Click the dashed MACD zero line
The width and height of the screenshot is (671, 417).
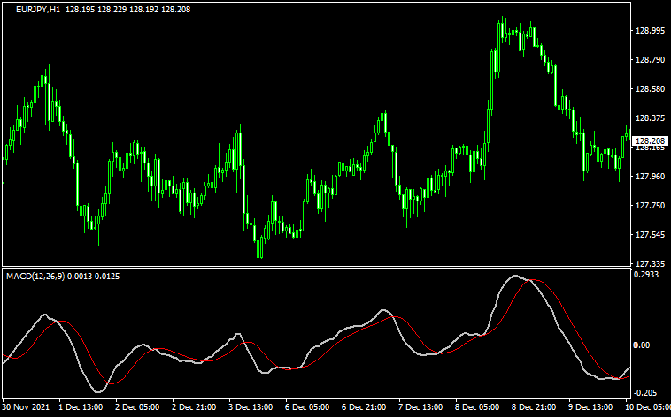tap(317, 345)
